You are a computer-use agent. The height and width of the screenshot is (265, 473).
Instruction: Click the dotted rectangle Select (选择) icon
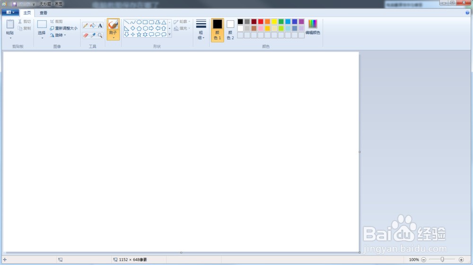click(x=42, y=24)
